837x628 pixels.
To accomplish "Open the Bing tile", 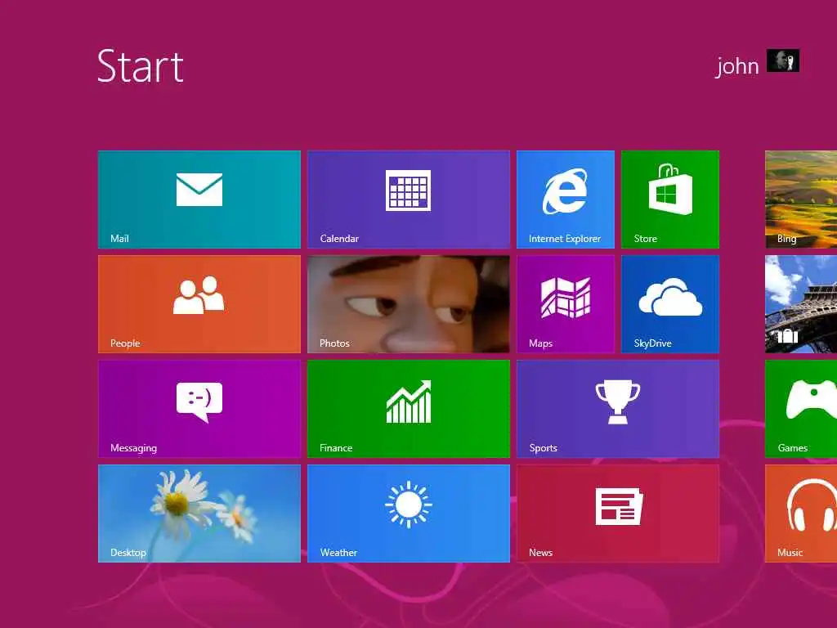I will point(801,200).
